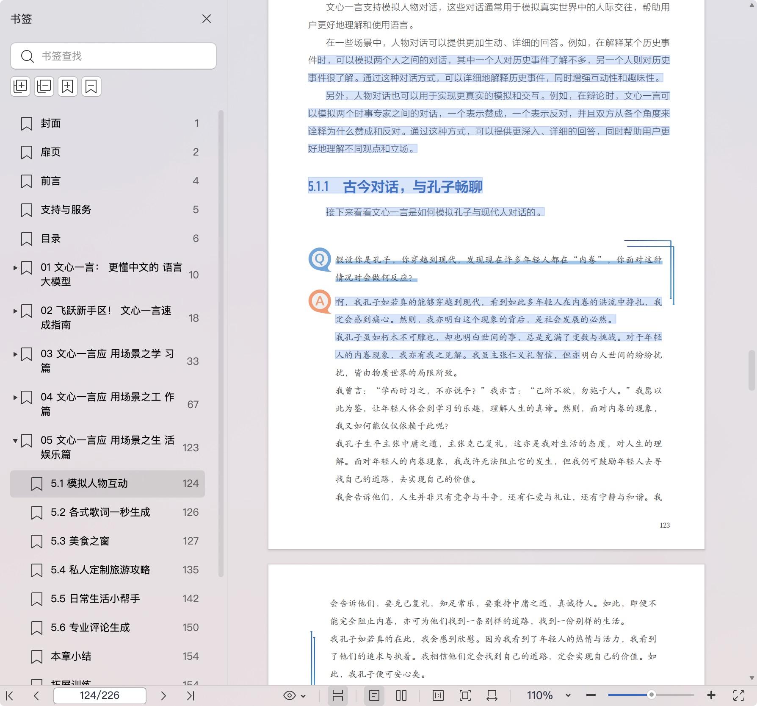Expand chapter 02 飞跃新手区 bookmark arrow
The height and width of the screenshot is (706, 757).
coord(15,311)
